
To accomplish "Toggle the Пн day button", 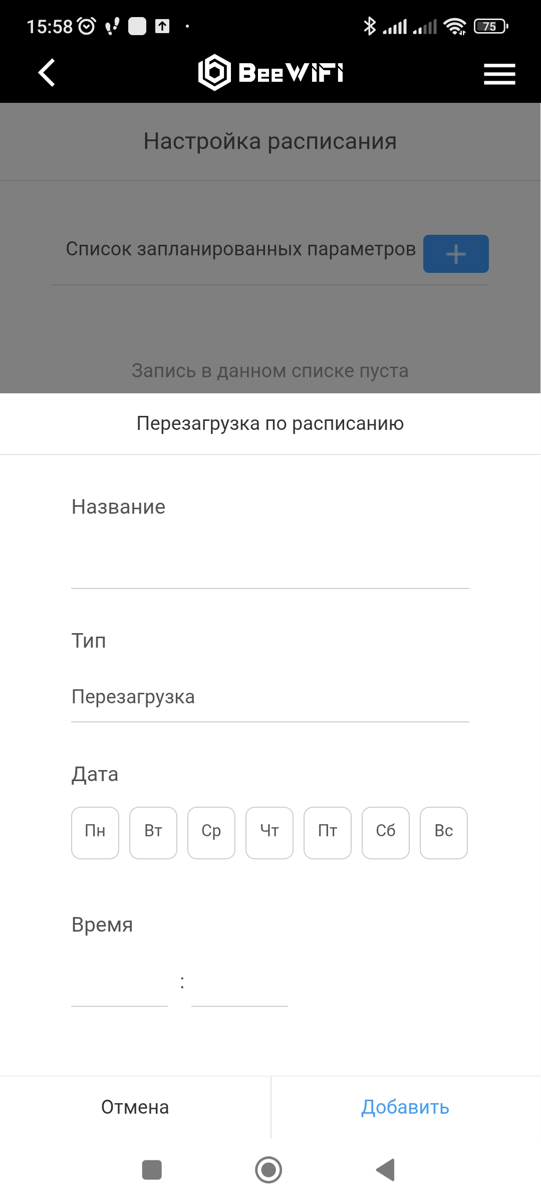I will 95,833.
